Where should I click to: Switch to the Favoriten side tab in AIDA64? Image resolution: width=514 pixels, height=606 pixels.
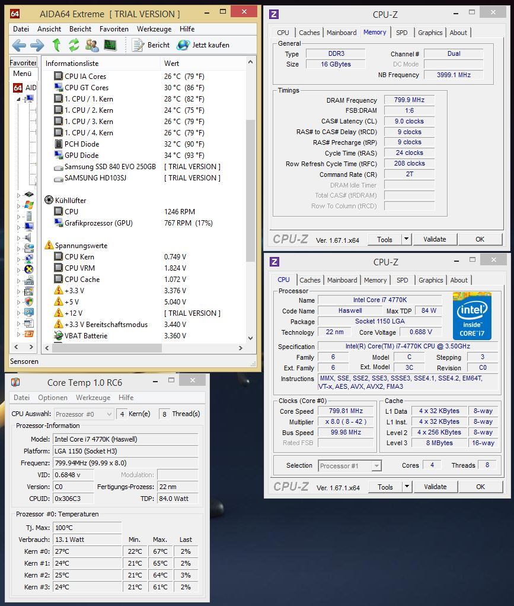(x=23, y=62)
